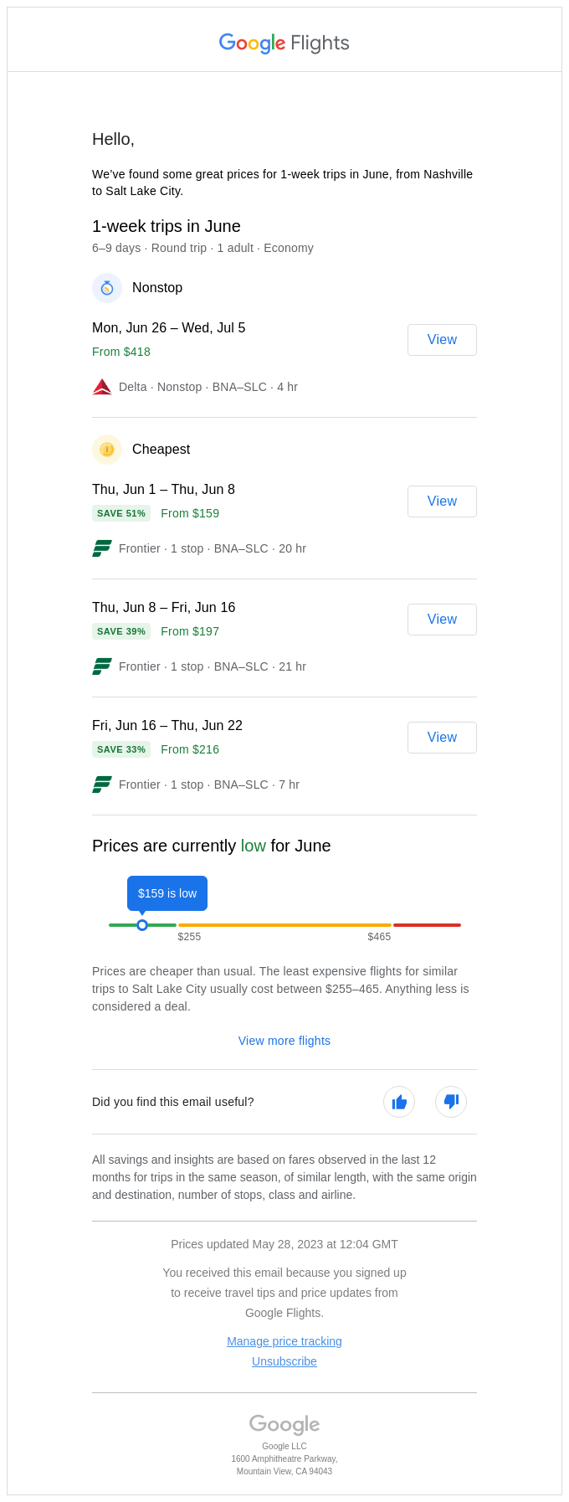View the Jun 26 – Jul 5 nonstop trip
Viewport: 569px width, 1502px height.
click(442, 340)
